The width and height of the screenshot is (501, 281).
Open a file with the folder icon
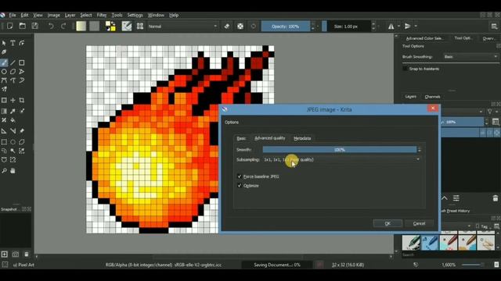pos(23,26)
